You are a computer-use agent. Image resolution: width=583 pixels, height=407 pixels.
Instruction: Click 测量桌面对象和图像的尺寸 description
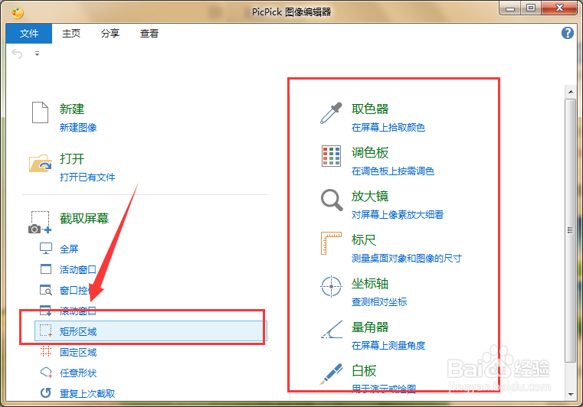(x=407, y=258)
